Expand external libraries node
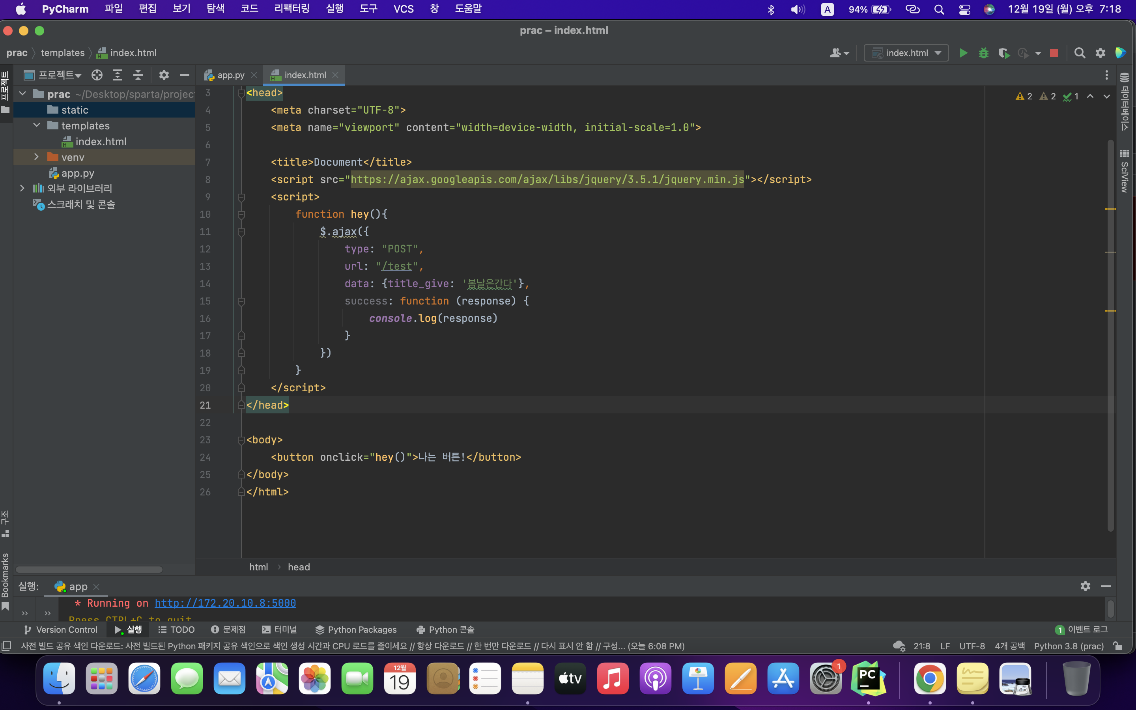Image resolution: width=1136 pixels, height=710 pixels. 22,188
